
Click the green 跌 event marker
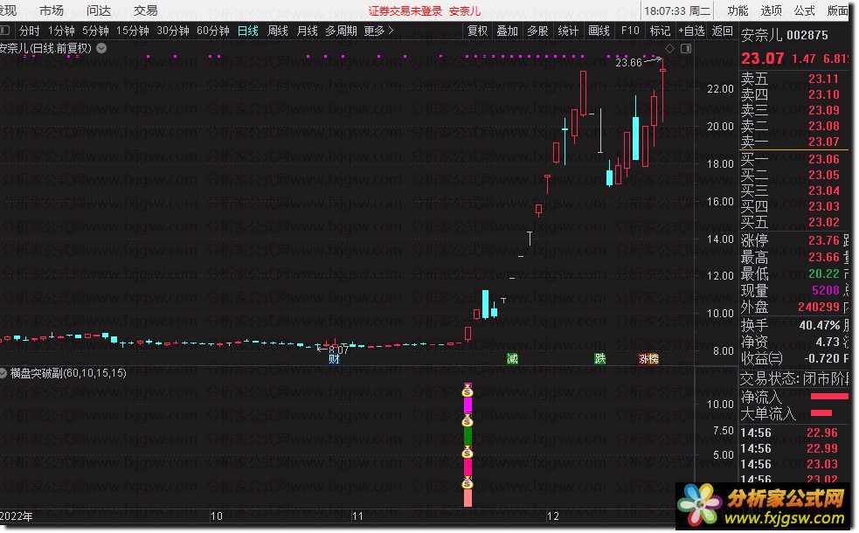tap(600, 359)
